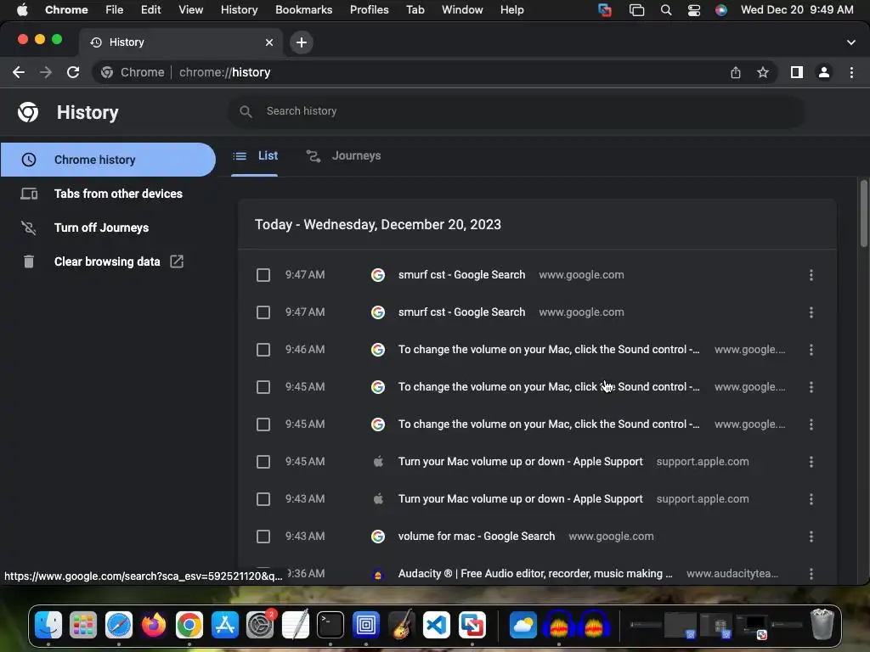The width and height of the screenshot is (870, 652).
Task: Open Clear browsing data
Action: click(x=107, y=261)
